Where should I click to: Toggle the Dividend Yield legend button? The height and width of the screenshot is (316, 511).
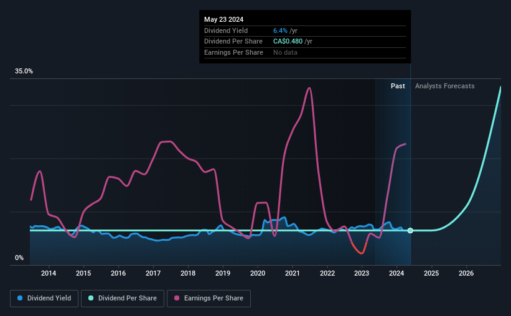(44, 299)
